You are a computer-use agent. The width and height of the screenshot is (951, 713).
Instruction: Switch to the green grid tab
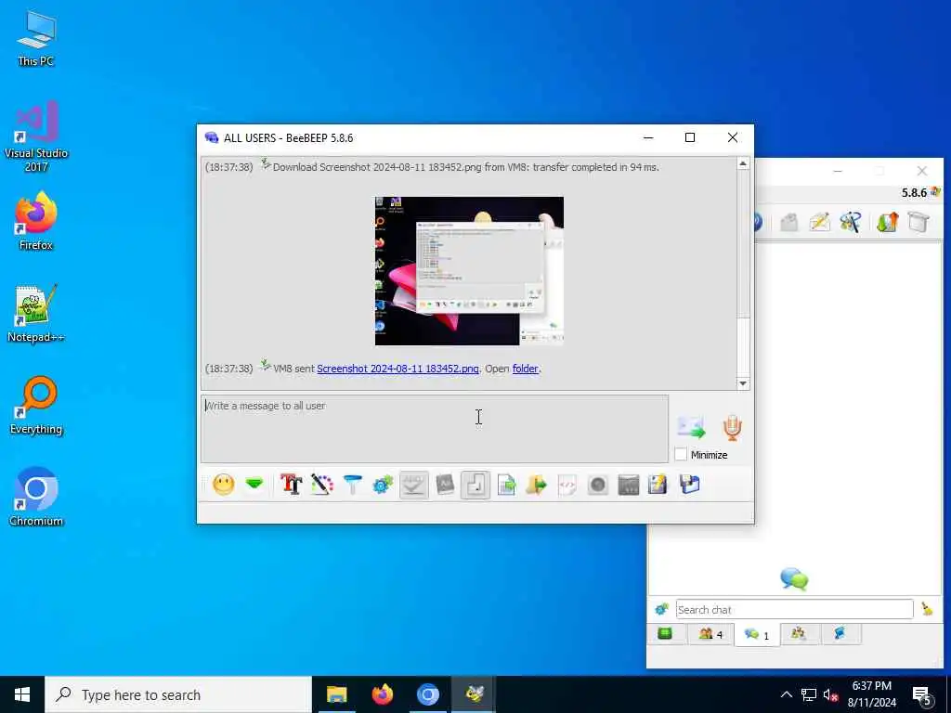coord(665,634)
